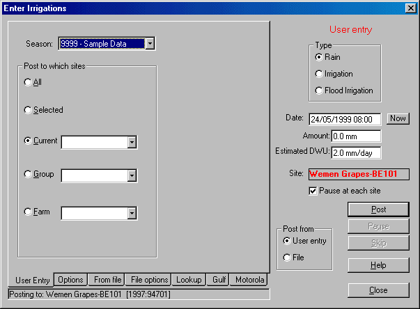Select All sites radio option
This screenshot has height=309, width=420.
[x=28, y=82]
